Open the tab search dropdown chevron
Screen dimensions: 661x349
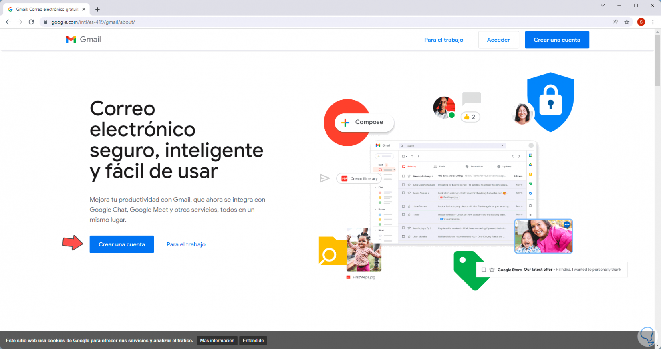tap(603, 6)
